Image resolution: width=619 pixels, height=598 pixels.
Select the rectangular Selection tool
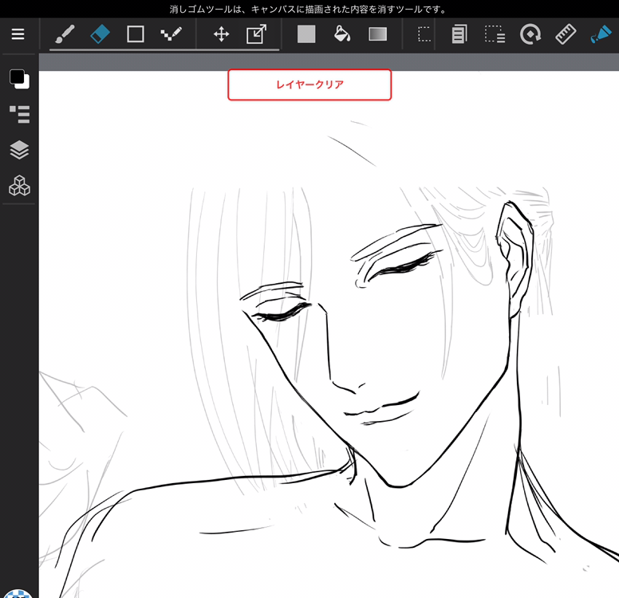[424, 34]
